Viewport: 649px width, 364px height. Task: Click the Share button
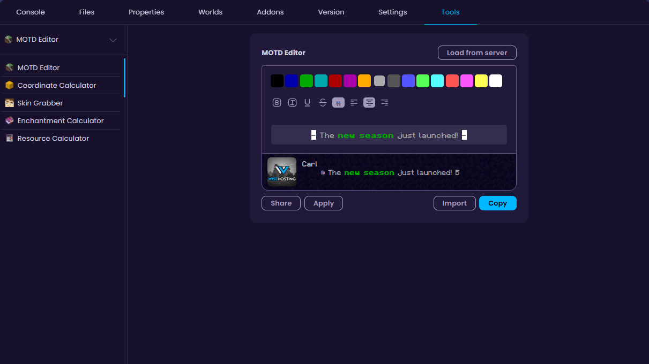pyautogui.click(x=281, y=203)
